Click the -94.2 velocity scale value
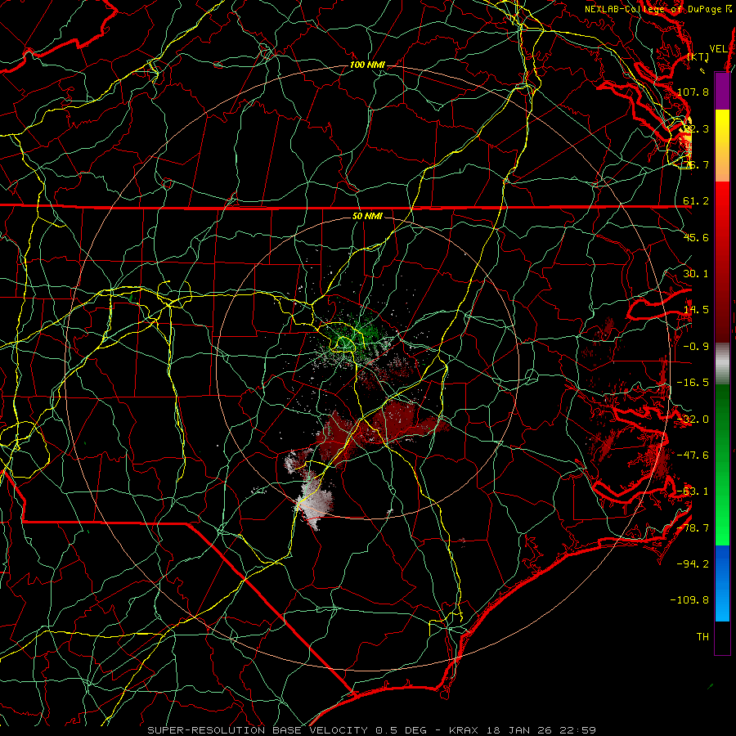Viewport: 736px width, 736px height. click(x=693, y=563)
